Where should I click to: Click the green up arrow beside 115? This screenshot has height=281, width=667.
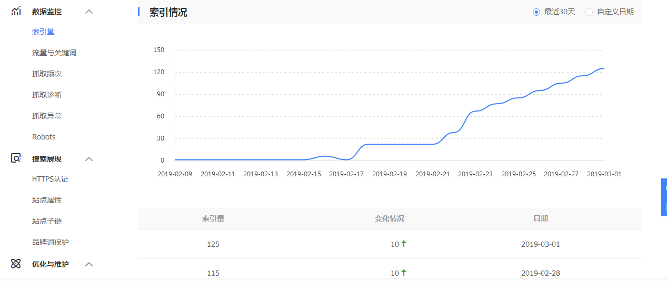point(404,273)
